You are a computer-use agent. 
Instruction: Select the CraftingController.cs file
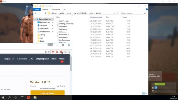point(66,24)
